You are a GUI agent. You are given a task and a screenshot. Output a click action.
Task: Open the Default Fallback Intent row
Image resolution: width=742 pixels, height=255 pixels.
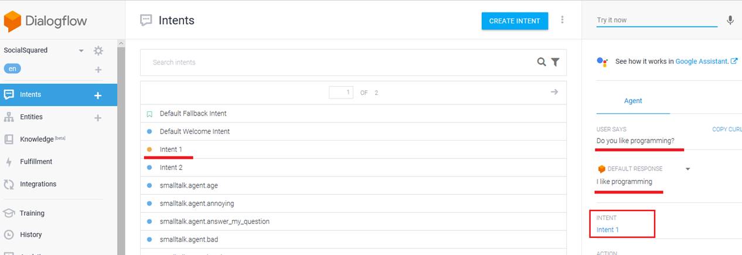point(193,114)
